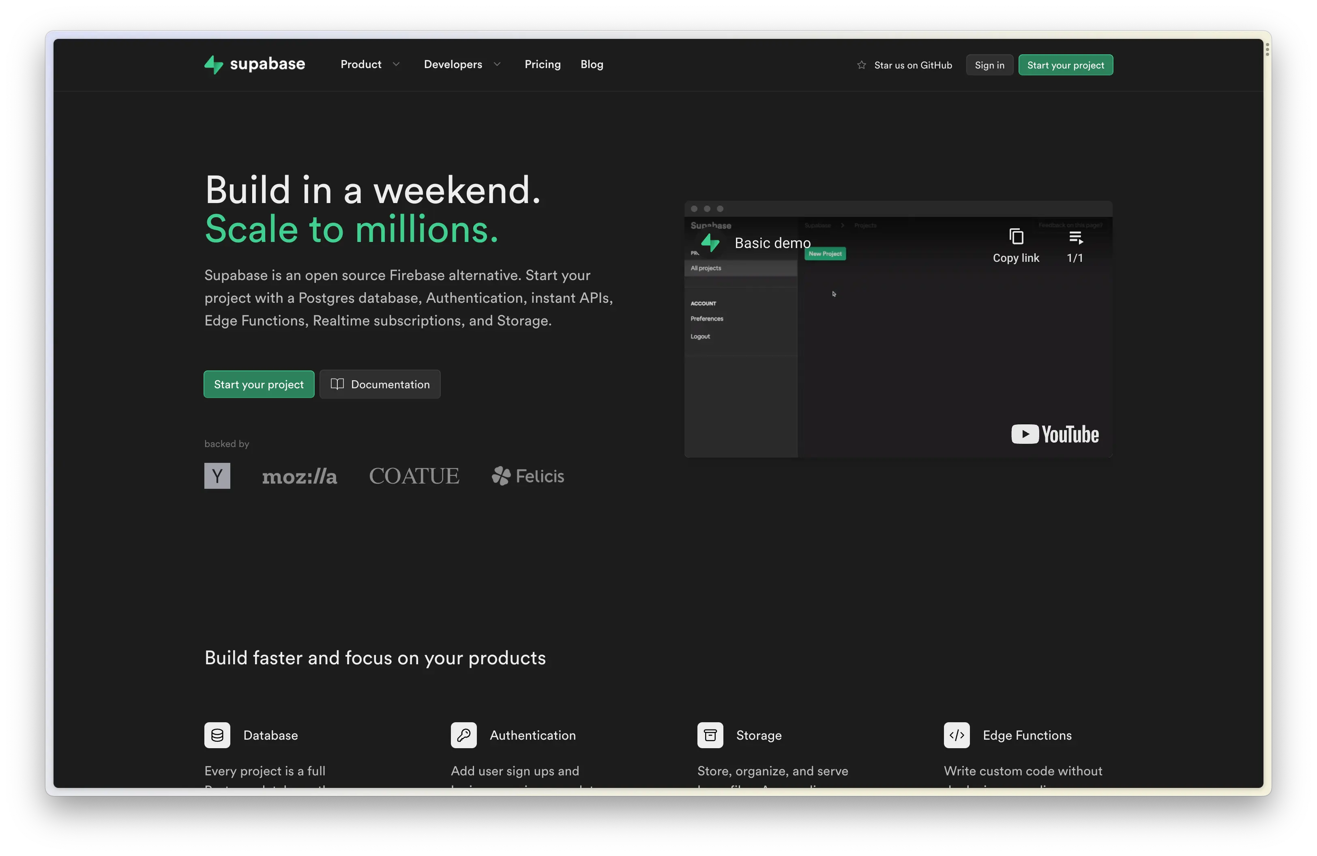Click the Storage archive box icon
The width and height of the screenshot is (1317, 856).
point(710,736)
